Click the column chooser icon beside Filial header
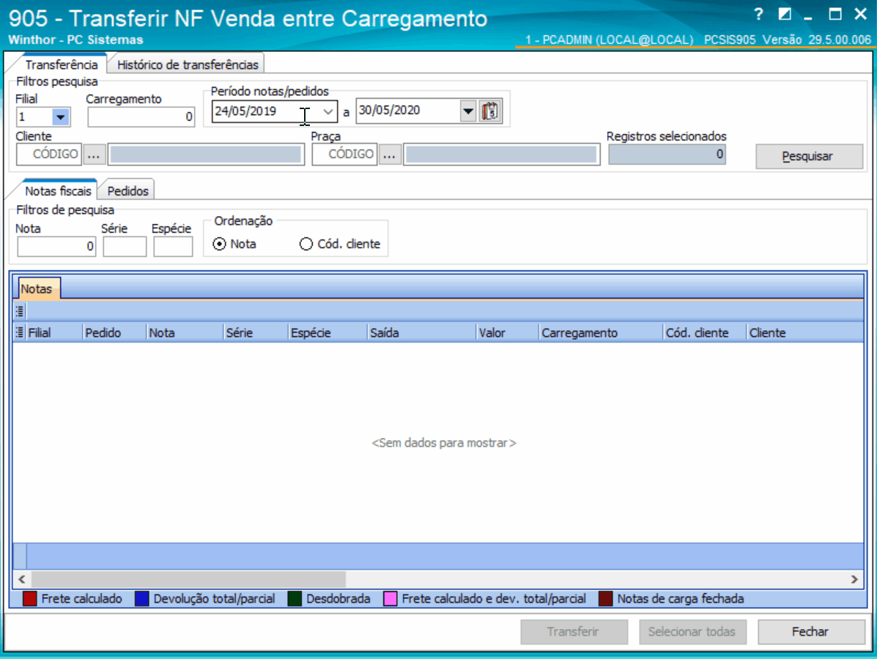The height and width of the screenshot is (659, 877). [x=20, y=332]
